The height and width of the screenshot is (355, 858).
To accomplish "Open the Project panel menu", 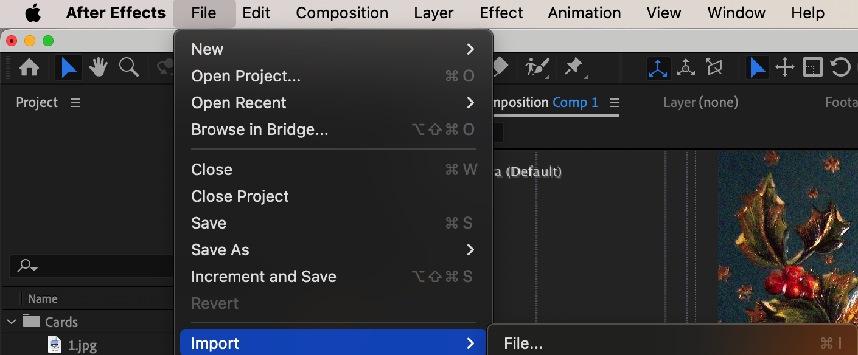I will 75,103.
